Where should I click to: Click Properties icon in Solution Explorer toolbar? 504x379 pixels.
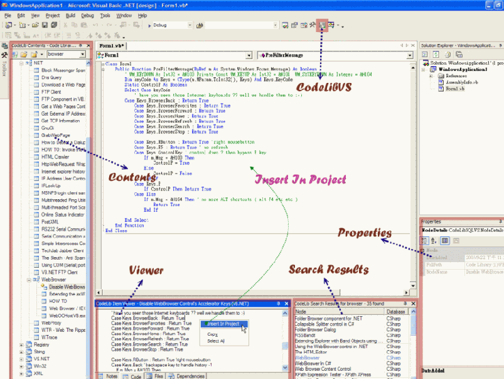pos(459,55)
